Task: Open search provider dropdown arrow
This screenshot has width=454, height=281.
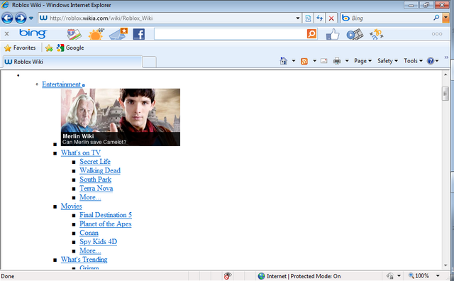Action: tap(446, 18)
